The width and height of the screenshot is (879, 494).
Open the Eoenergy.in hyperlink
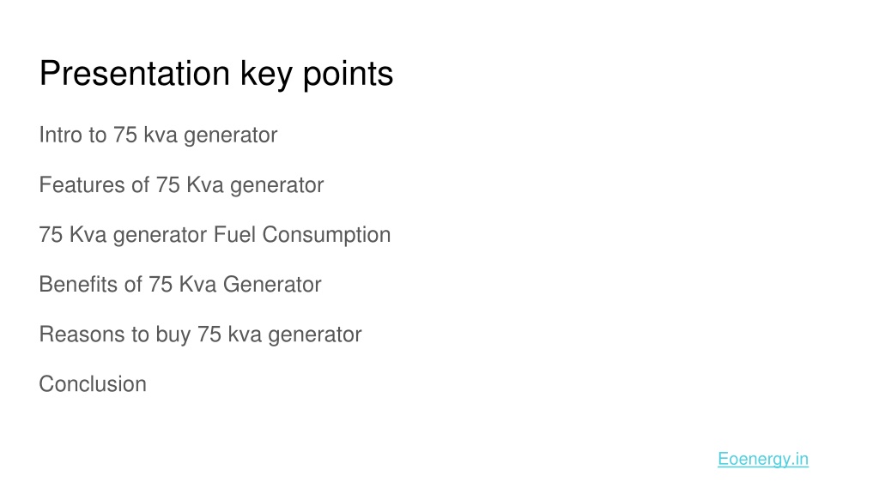763,460
